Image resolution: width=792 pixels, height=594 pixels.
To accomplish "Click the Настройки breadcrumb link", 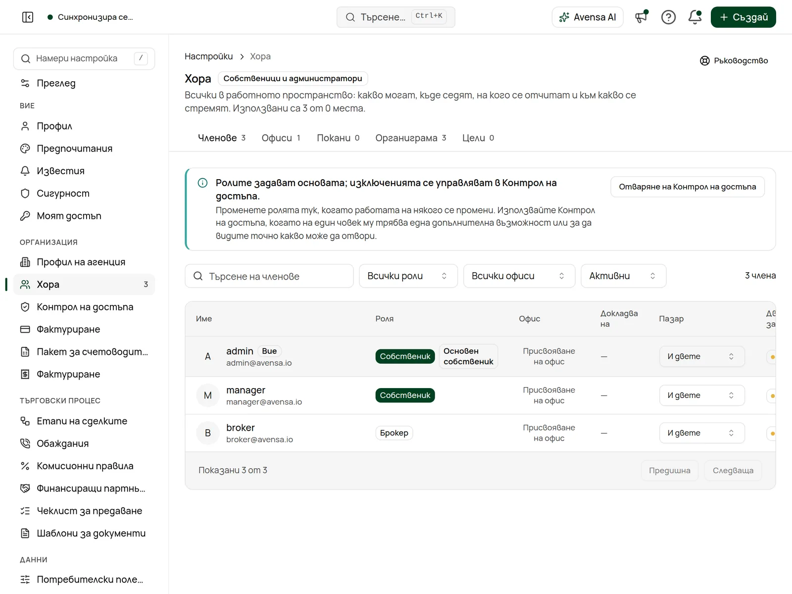I will click(208, 56).
